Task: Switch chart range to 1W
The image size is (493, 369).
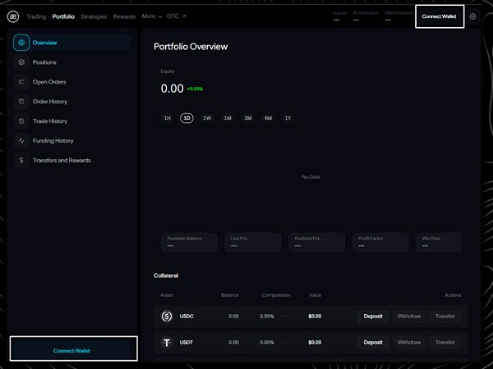Action: coord(207,118)
